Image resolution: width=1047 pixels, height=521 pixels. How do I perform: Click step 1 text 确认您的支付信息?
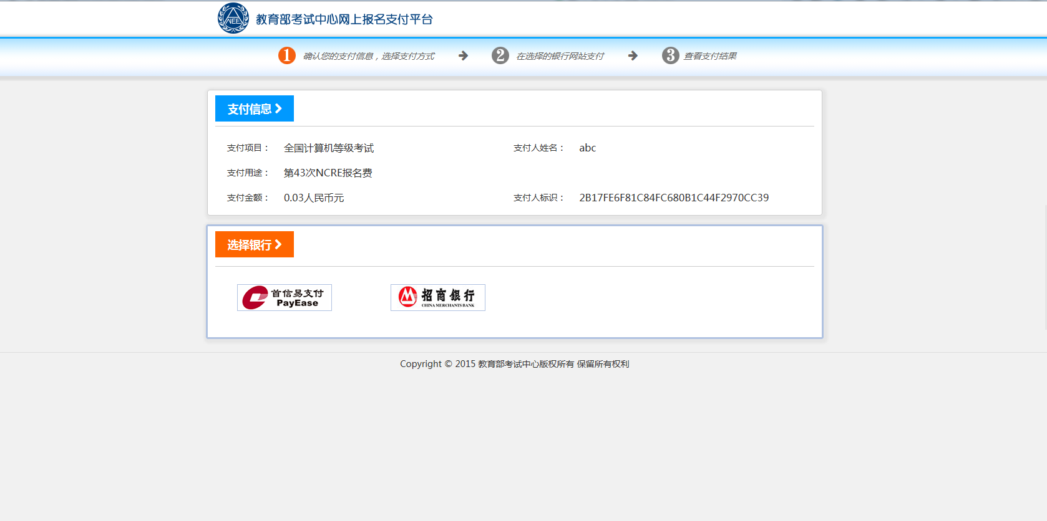tap(369, 56)
